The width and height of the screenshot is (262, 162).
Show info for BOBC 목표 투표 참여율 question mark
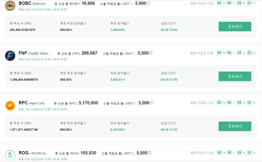(85, 23)
